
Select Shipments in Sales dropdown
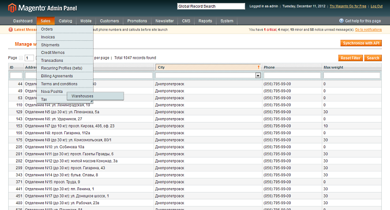[x=65, y=45]
